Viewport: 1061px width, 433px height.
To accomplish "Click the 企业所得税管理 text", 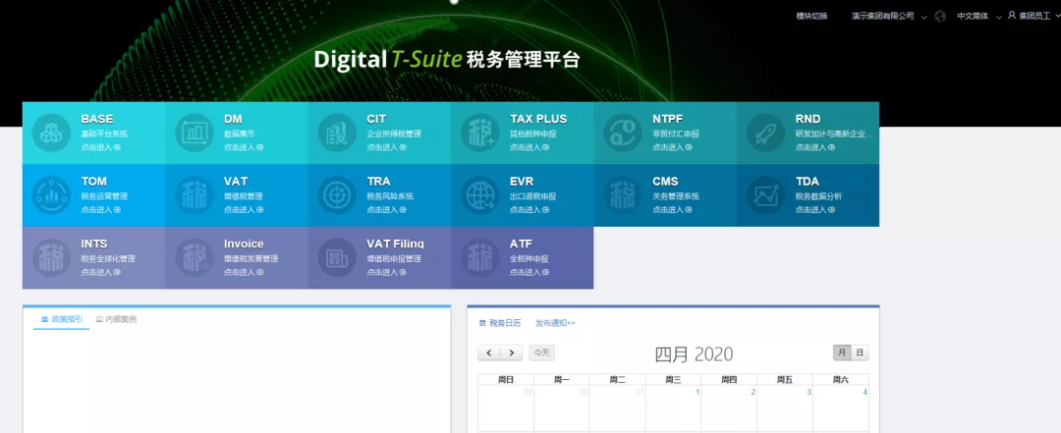I will [x=394, y=134].
